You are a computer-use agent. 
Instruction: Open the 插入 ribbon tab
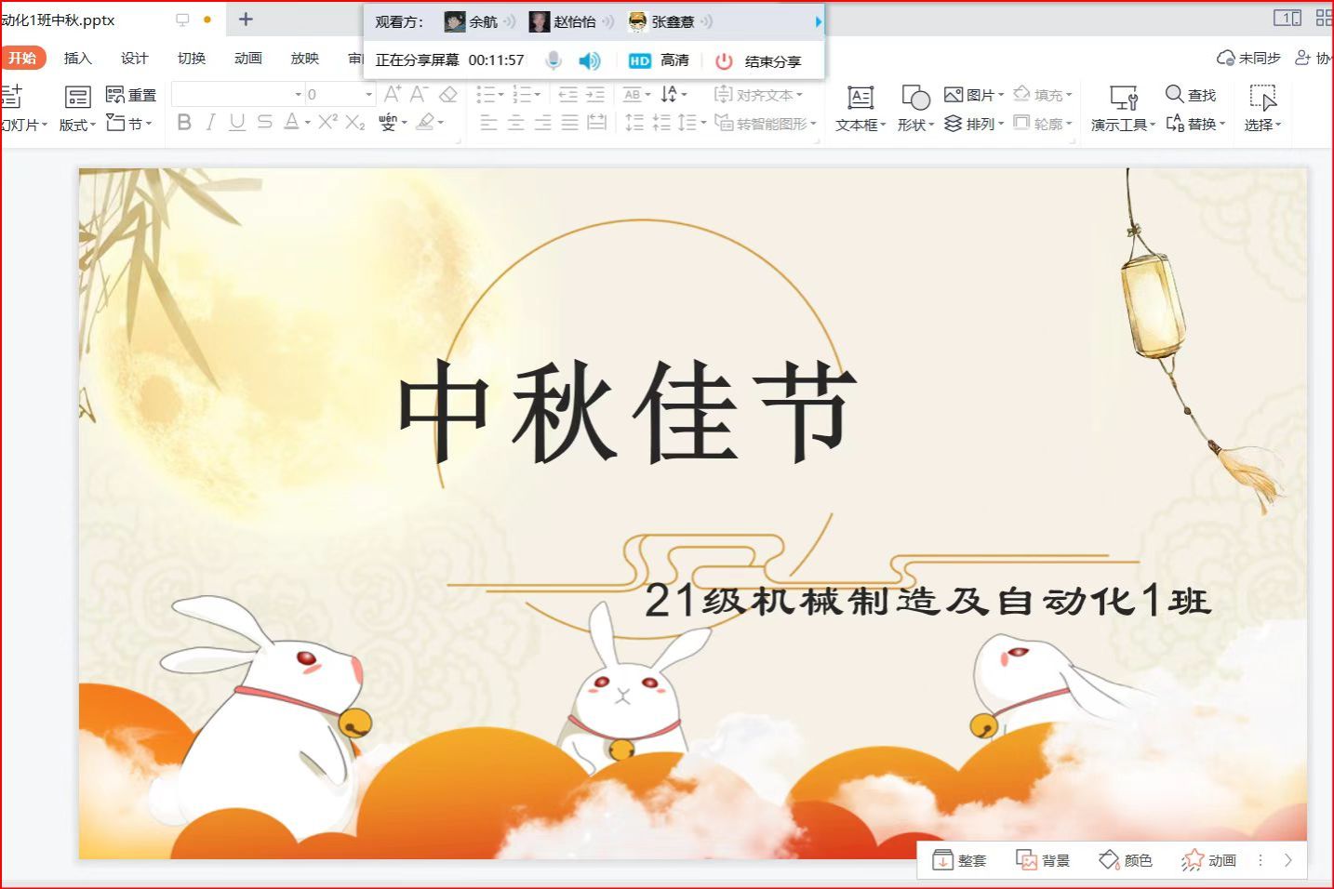point(78,58)
